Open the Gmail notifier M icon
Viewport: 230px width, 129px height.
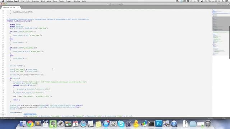(x=177, y=1)
